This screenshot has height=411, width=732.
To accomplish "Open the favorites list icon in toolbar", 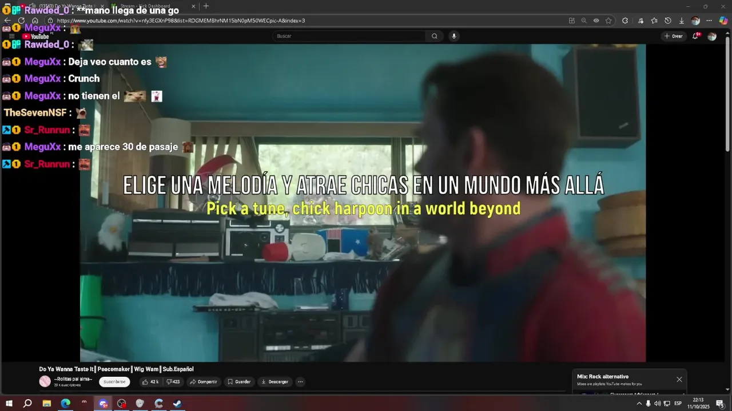I will click(654, 21).
